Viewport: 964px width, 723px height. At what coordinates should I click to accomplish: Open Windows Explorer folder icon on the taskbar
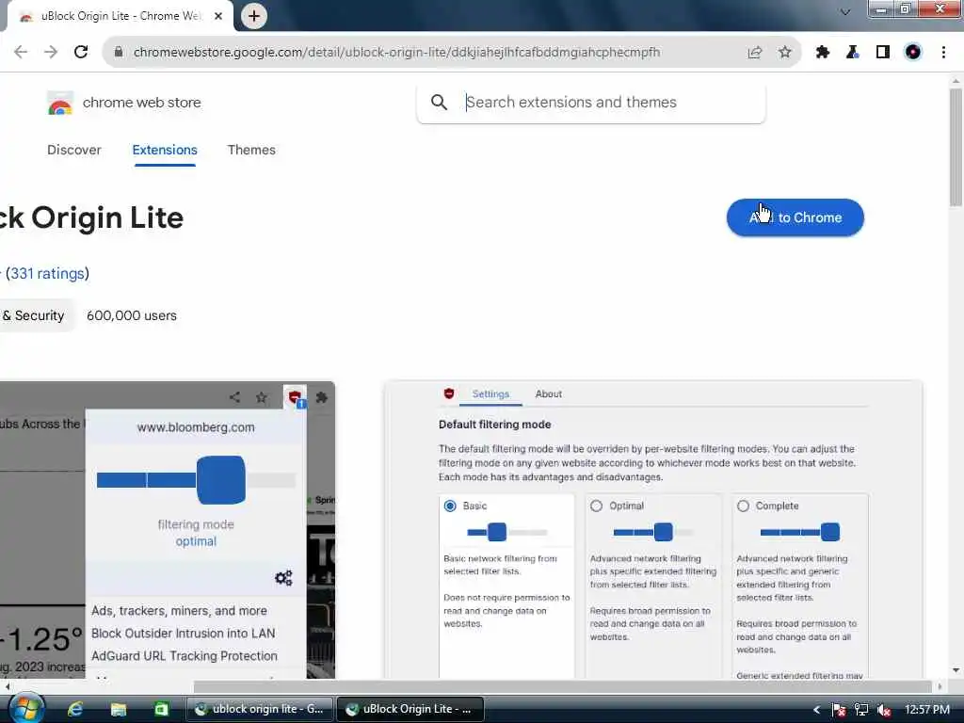point(118,709)
